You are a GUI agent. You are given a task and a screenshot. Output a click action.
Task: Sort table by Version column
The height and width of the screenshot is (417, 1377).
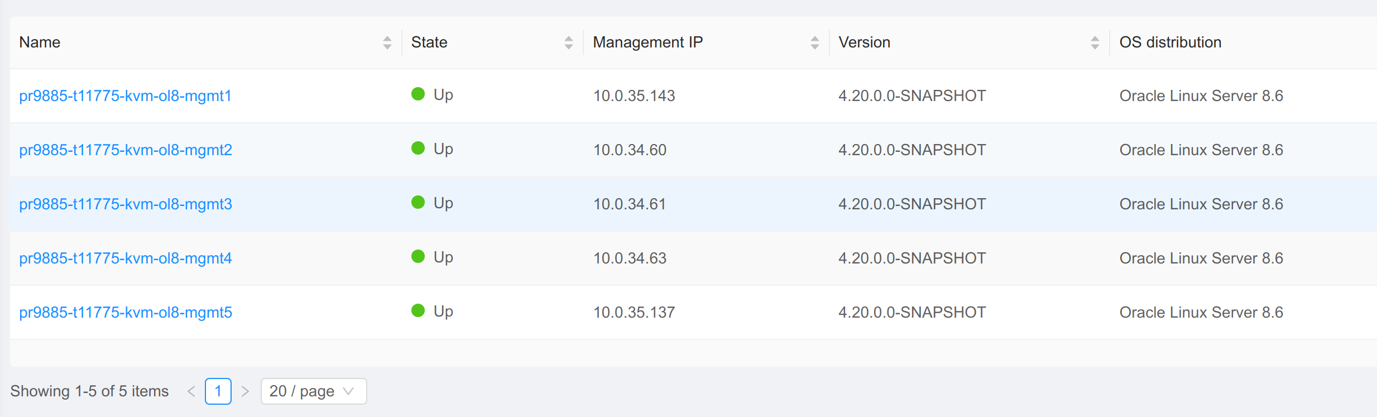click(1094, 42)
